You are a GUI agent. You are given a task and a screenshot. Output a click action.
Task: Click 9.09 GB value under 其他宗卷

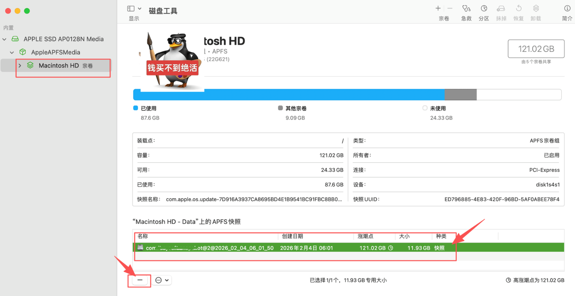(295, 118)
